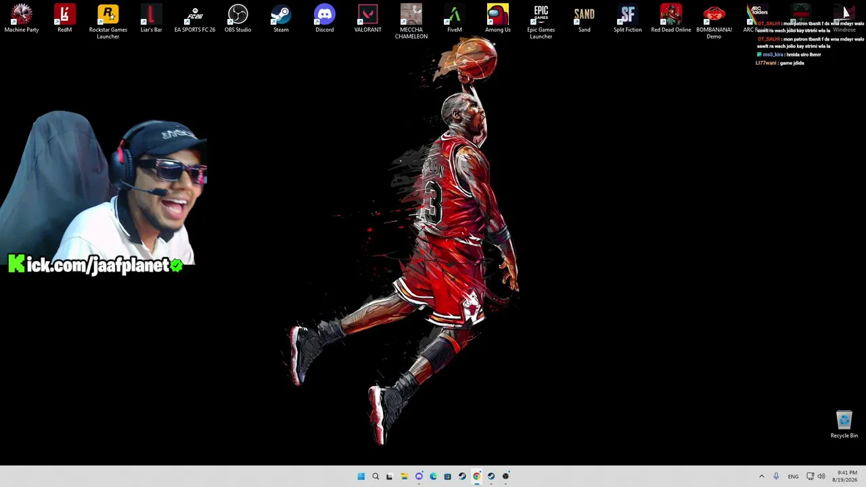The width and height of the screenshot is (866, 487).
Task: Select the Liar's Bar desktop icon
Action: click(x=152, y=19)
